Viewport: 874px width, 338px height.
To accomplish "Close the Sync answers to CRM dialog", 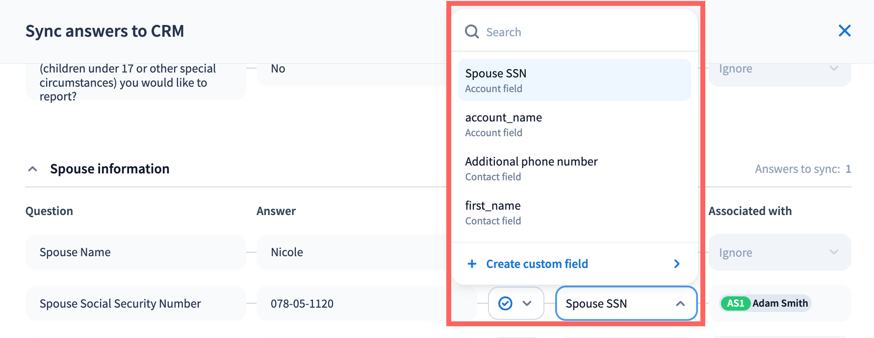I will 844,31.
